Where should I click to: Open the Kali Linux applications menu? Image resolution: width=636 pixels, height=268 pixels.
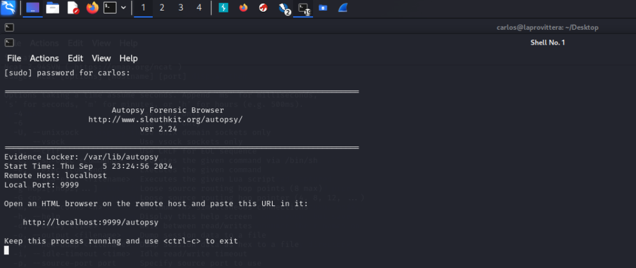[9, 8]
